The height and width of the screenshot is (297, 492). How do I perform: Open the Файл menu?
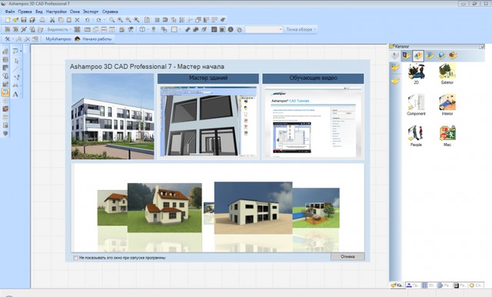click(10, 12)
